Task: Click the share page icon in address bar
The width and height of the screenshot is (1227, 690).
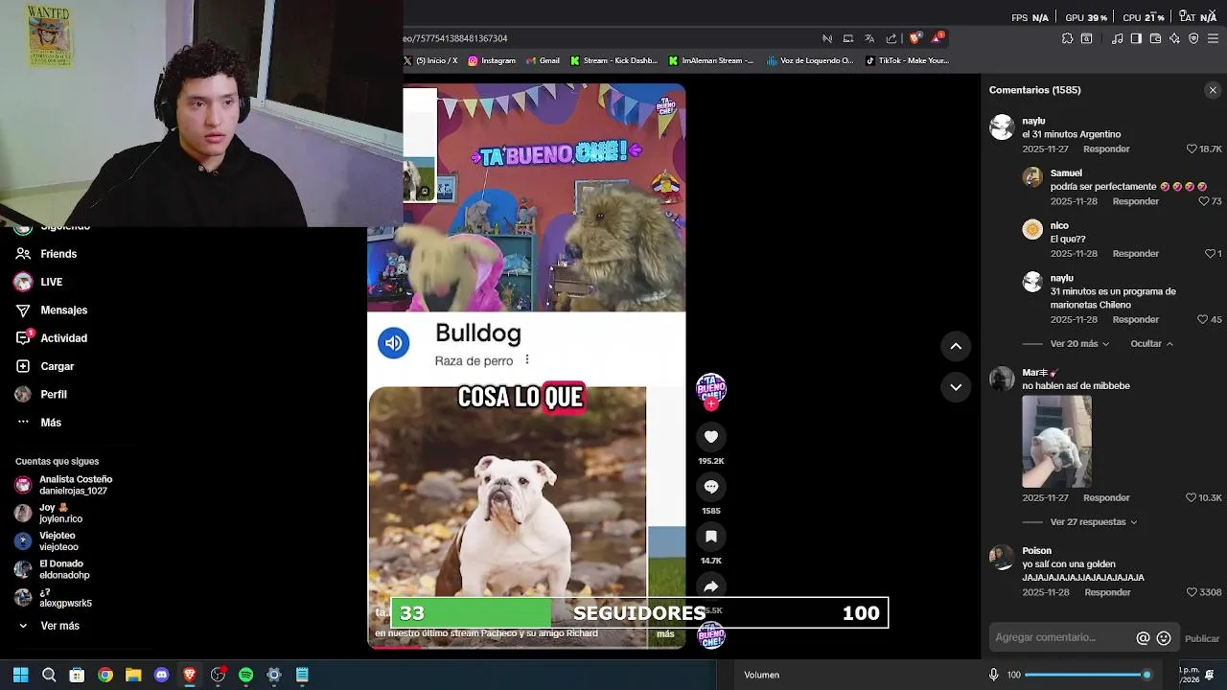Action: 891,38
